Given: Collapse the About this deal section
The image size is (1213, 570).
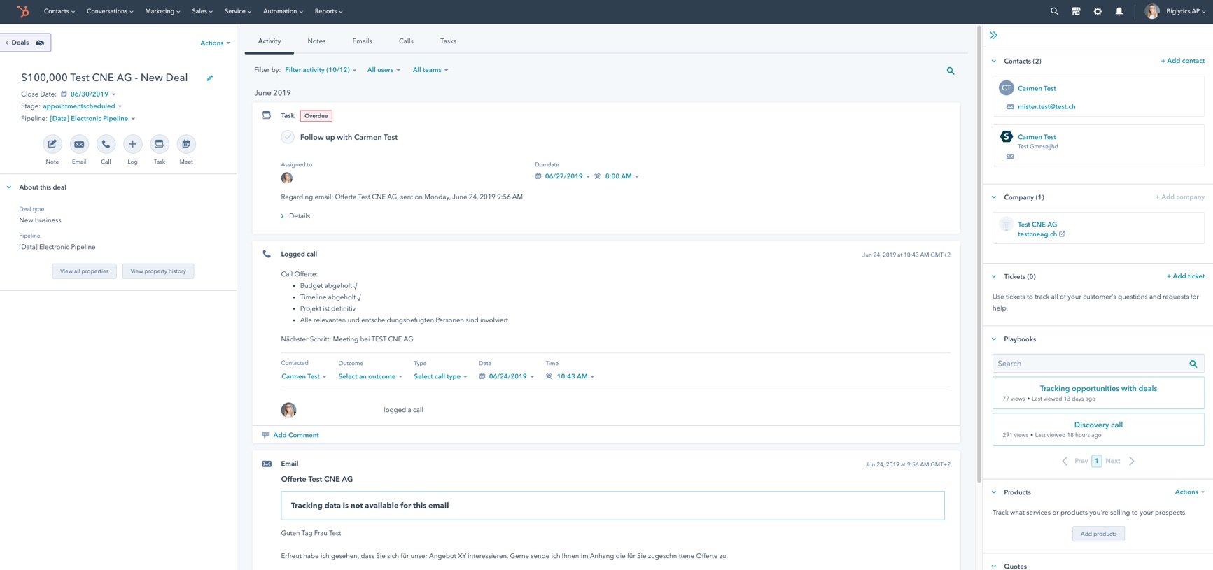Looking at the screenshot, I should 9,187.
